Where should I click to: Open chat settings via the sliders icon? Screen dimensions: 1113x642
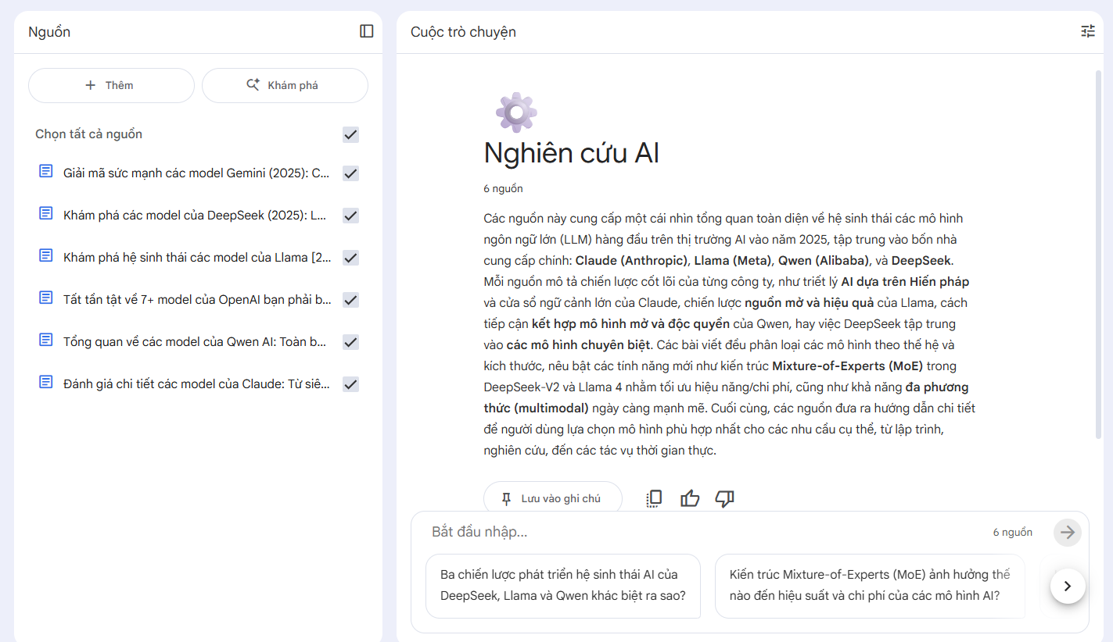[x=1087, y=31]
